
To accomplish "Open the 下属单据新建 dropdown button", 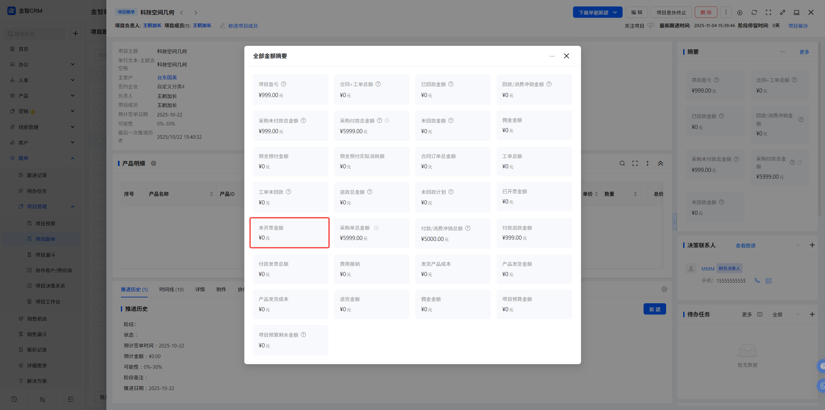I will tap(597, 13).
